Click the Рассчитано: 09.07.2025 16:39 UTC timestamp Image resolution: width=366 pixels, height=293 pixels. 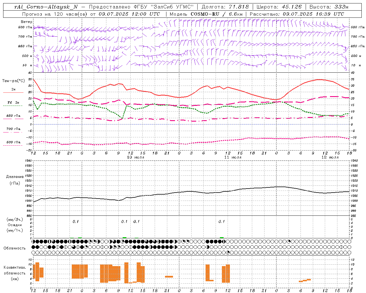[297, 14]
